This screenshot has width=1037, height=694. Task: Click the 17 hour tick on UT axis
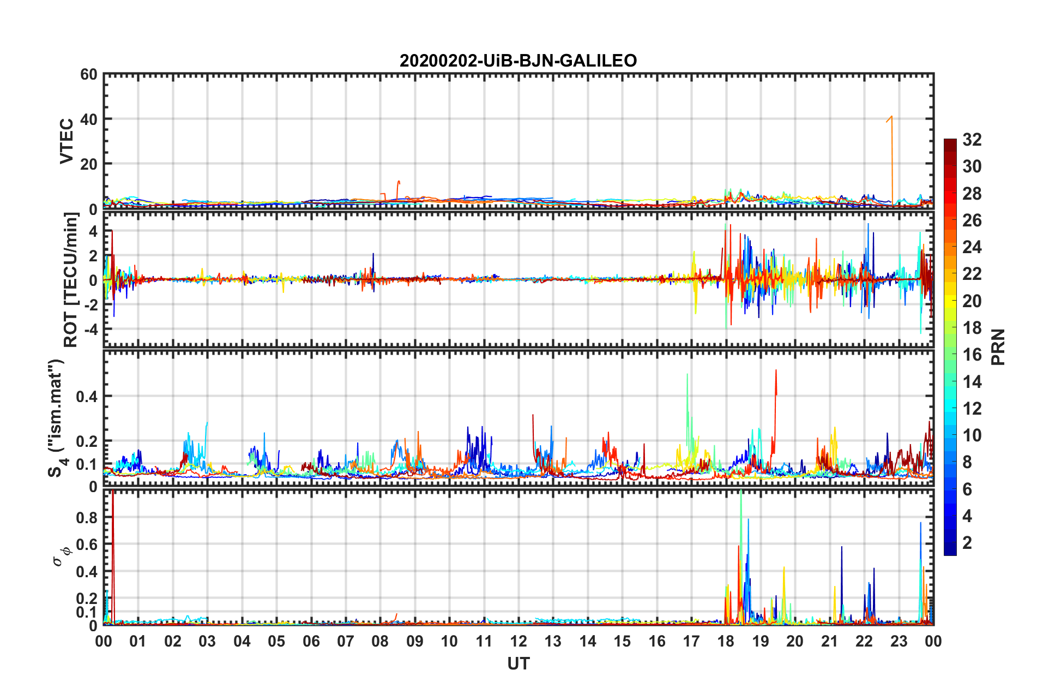point(691,642)
